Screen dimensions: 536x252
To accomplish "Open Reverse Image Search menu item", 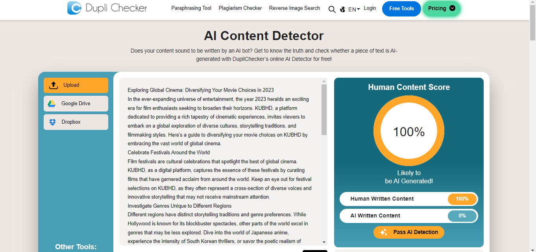I will tap(294, 8).
